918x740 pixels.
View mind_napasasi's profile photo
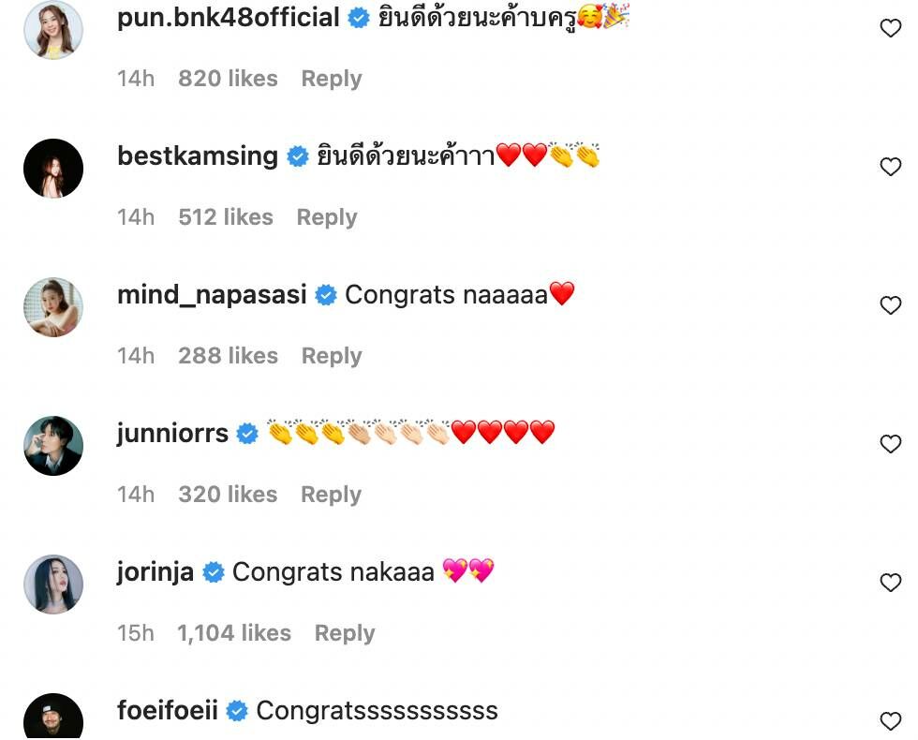click(x=53, y=307)
